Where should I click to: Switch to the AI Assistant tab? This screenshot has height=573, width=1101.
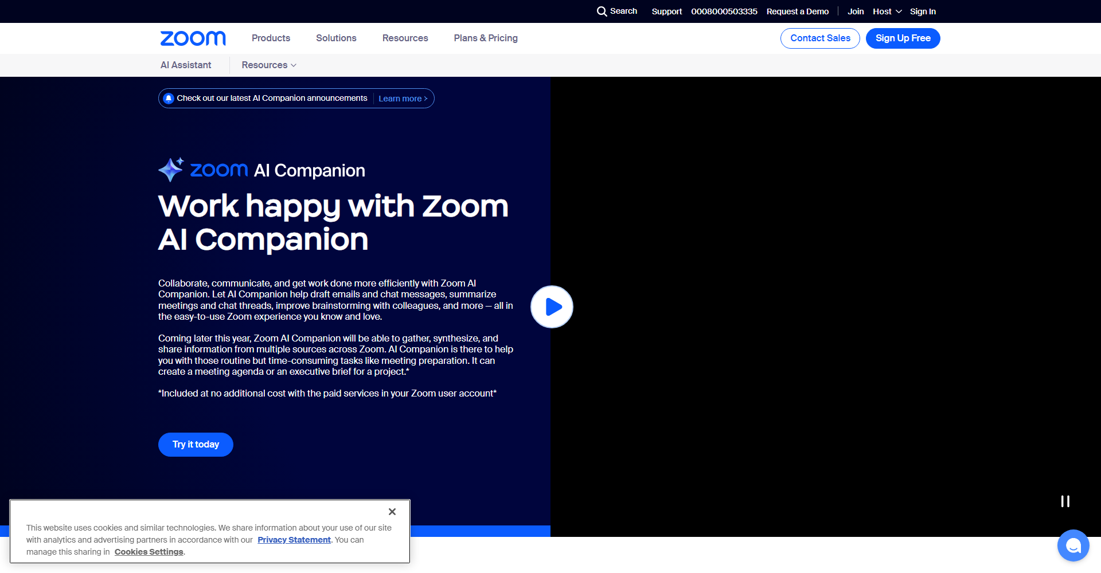185,65
